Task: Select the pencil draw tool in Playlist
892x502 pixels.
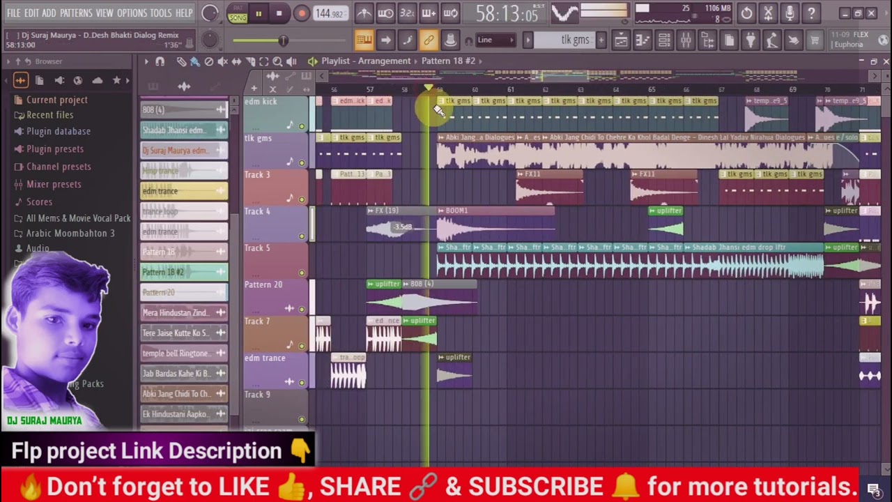Action: 181,61
